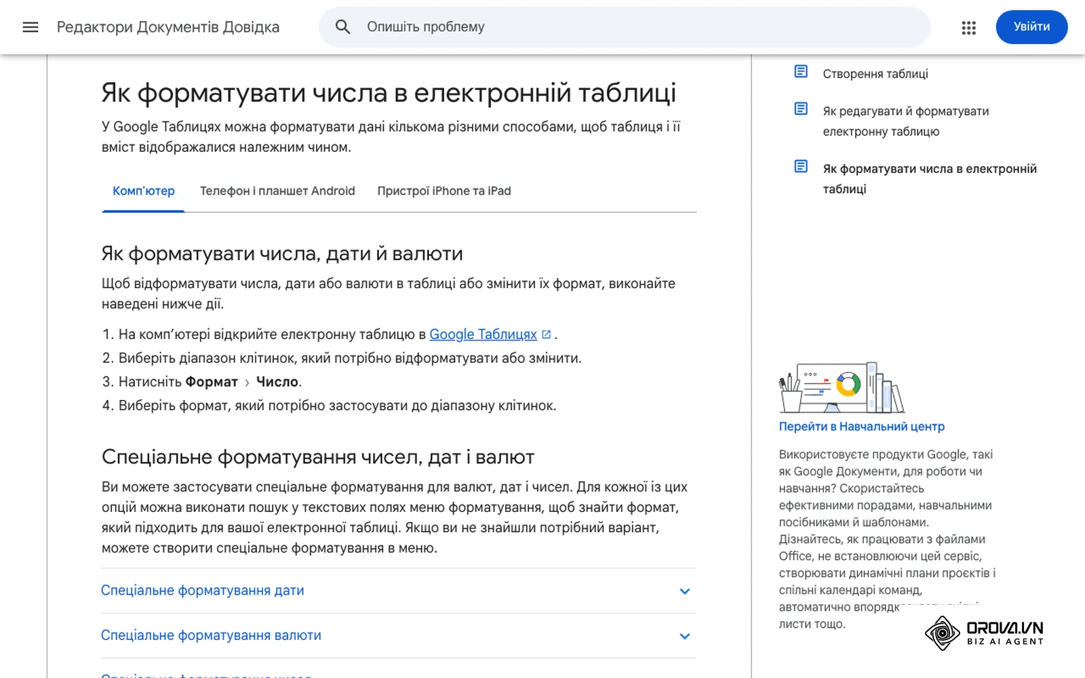1085x678 pixels.
Task: Open the Google apps grid
Action: [x=968, y=27]
